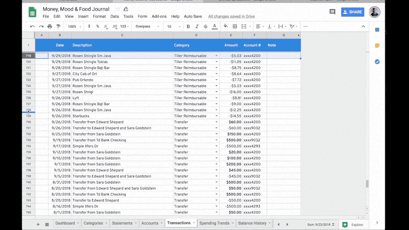Switch to the Categories tab
Viewport: 409px width, 230px height.
[93, 223]
